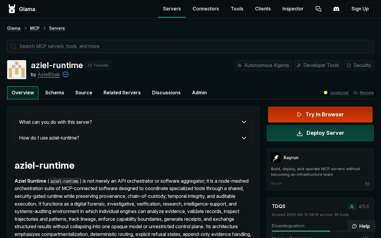
Task: Click the Rayrun ad title
Action: click(291, 158)
